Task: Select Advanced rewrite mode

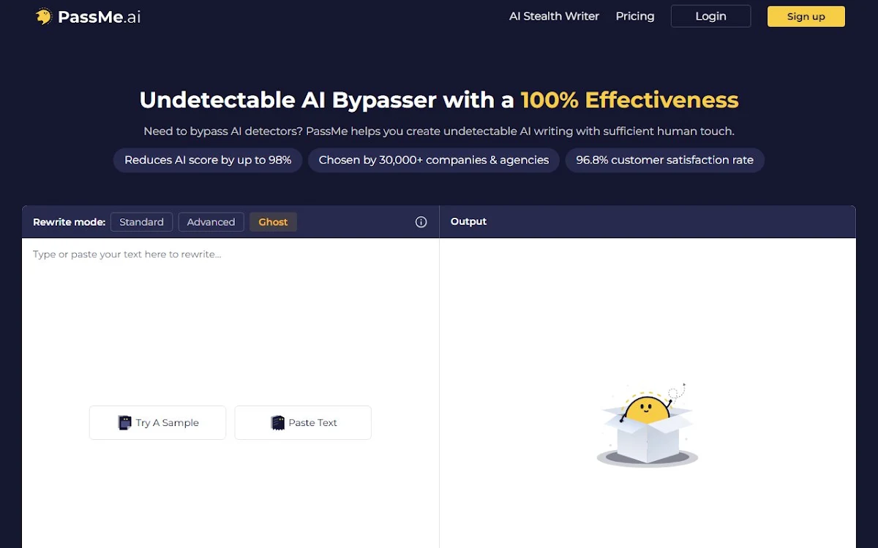Action: [211, 222]
